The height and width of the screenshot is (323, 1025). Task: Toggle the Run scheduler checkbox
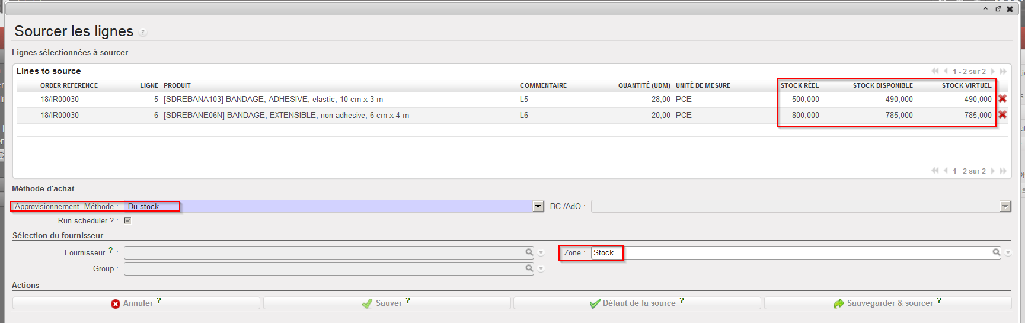[x=127, y=220]
